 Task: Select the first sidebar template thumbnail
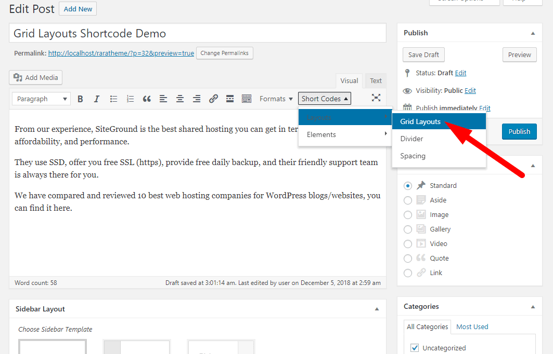[53, 347]
